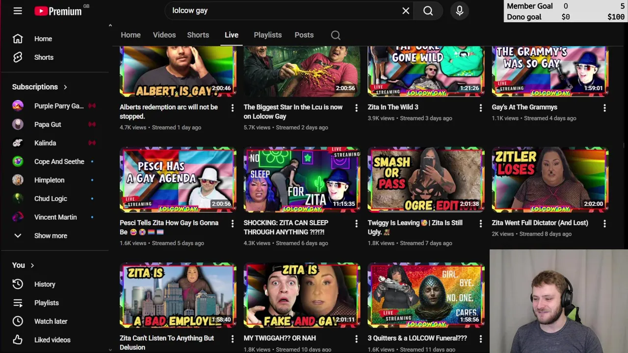Click sidebar scroll-down arrow
This screenshot has width=628, height=353.
(x=110, y=350)
